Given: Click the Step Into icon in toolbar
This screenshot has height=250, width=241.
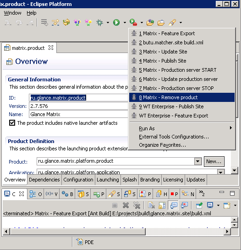Looking at the screenshot, I should tap(8, 23).
